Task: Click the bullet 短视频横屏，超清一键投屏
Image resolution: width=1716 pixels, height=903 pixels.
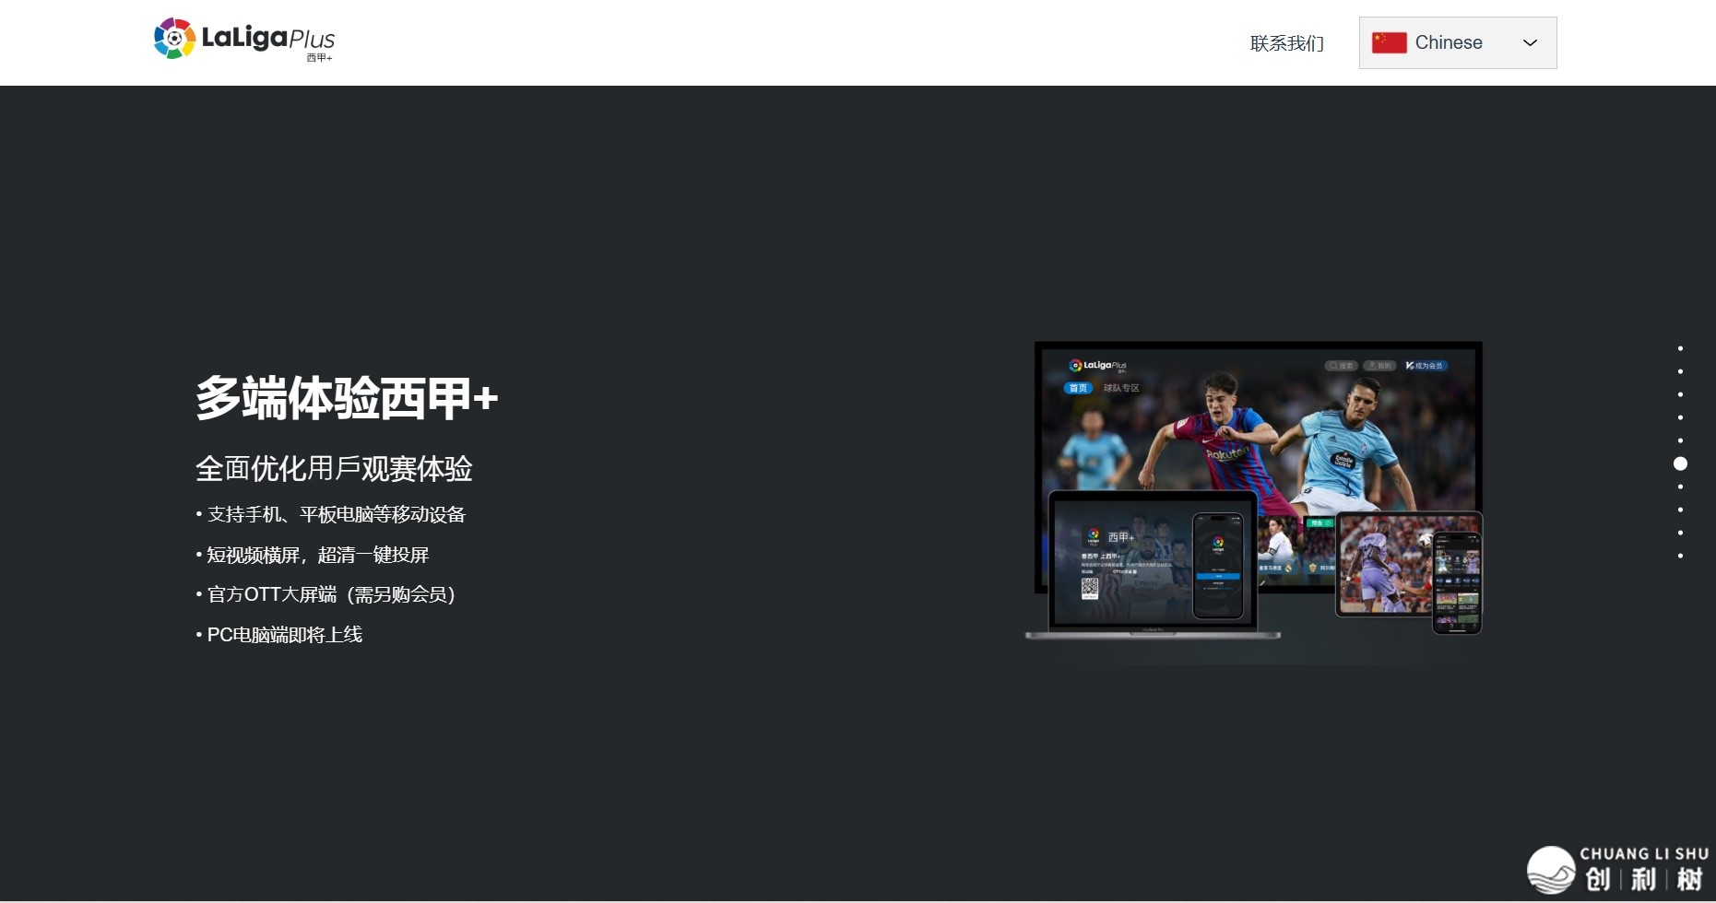Action: [x=313, y=555]
